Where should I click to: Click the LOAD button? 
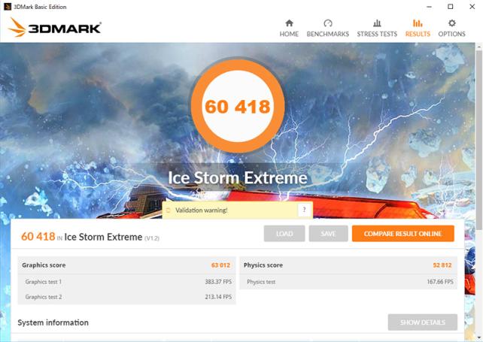(x=284, y=234)
